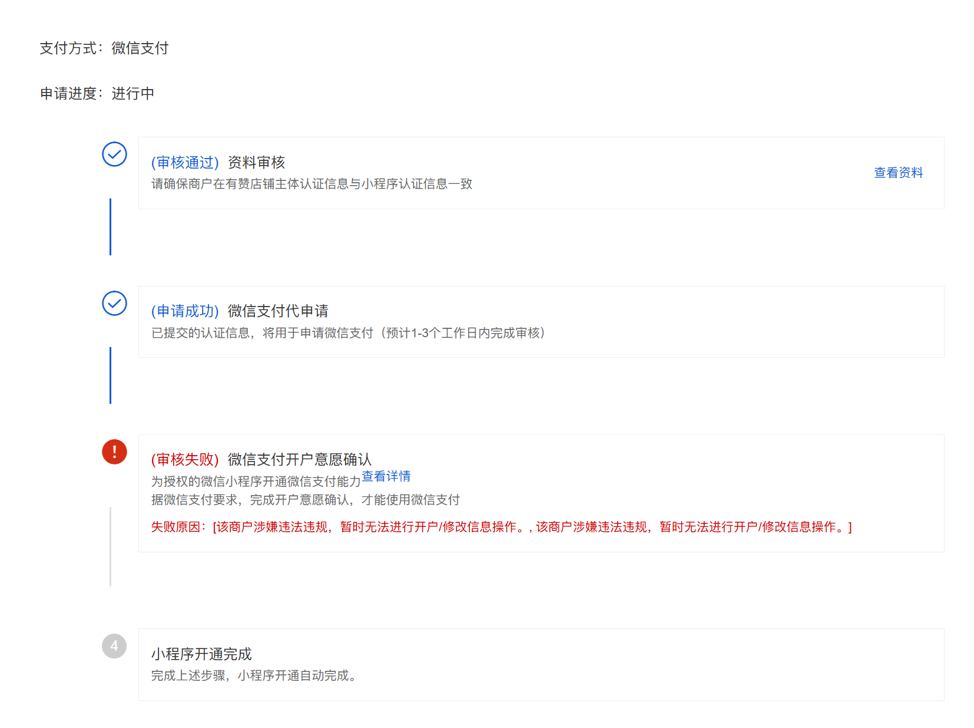Screen dimensions: 974x728
Task: Click the step 4 number icon
Action: click(x=114, y=646)
